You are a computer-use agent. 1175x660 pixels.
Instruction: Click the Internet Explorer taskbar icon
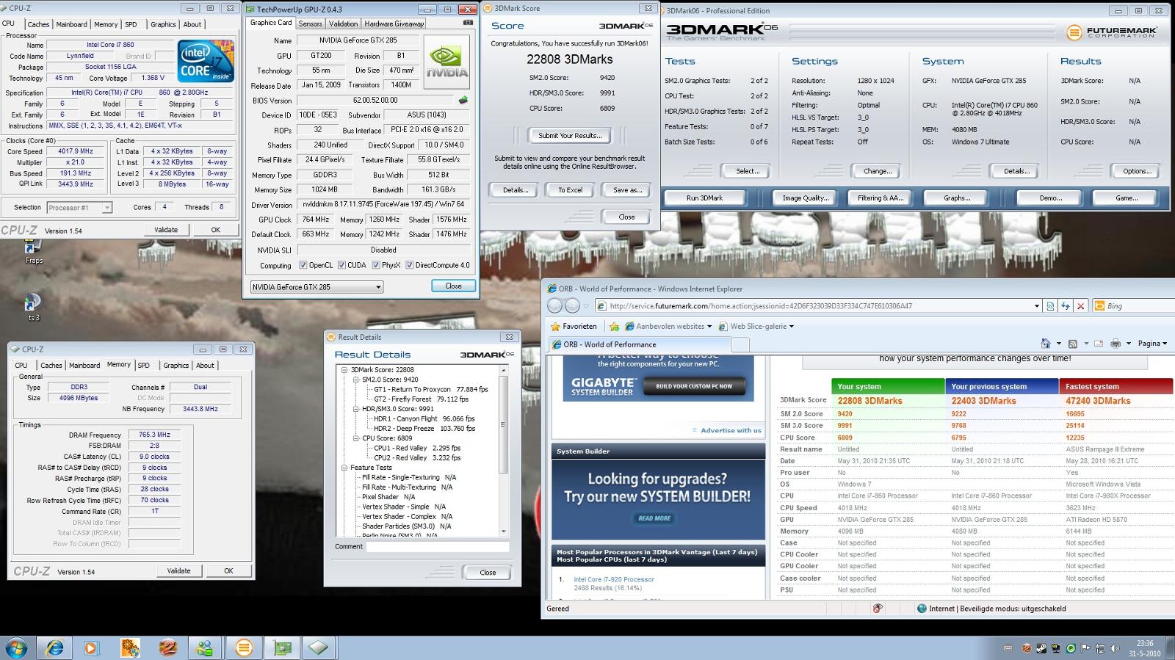tap(54, 648)
